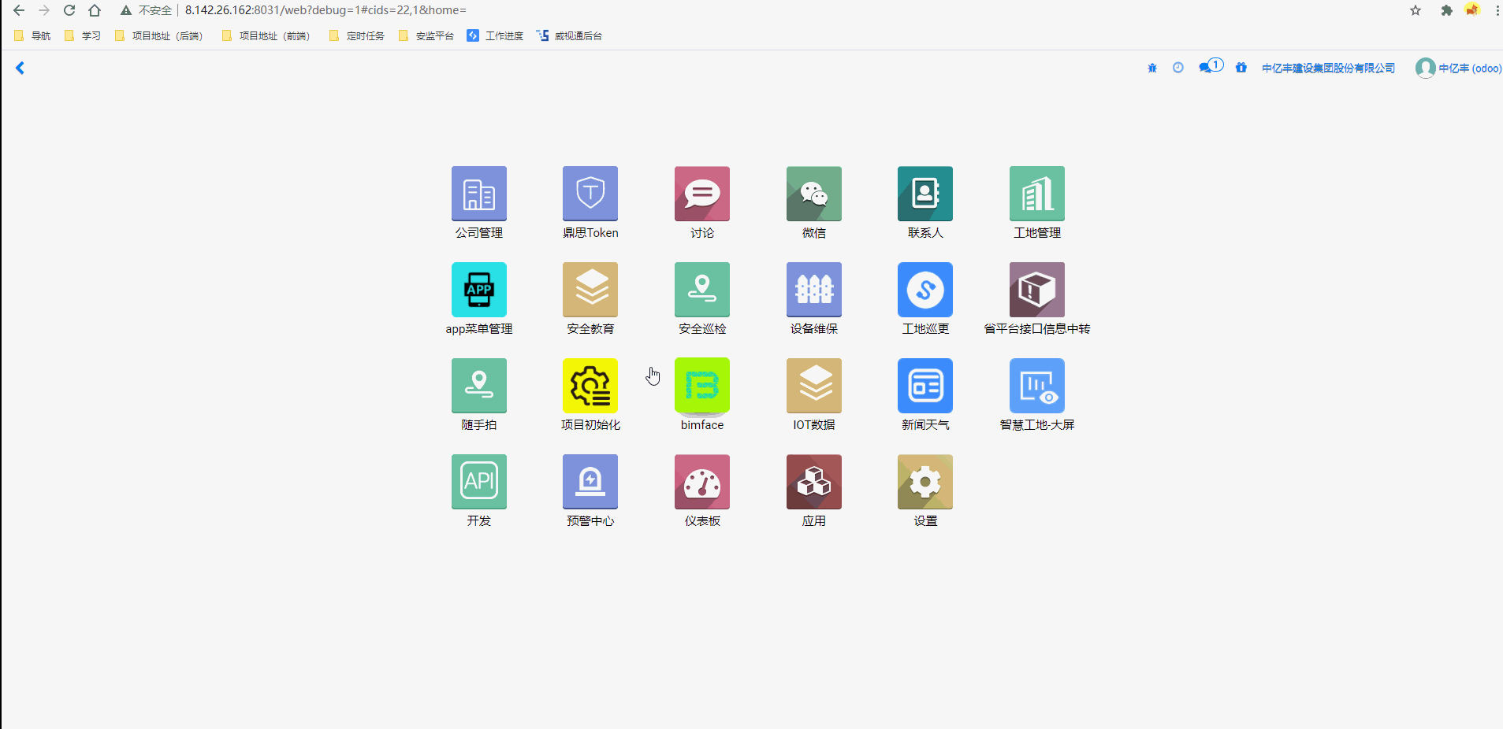1503x729 pixels.
Task: Open the 设备维保 app
Action: [x=814, y=290]
